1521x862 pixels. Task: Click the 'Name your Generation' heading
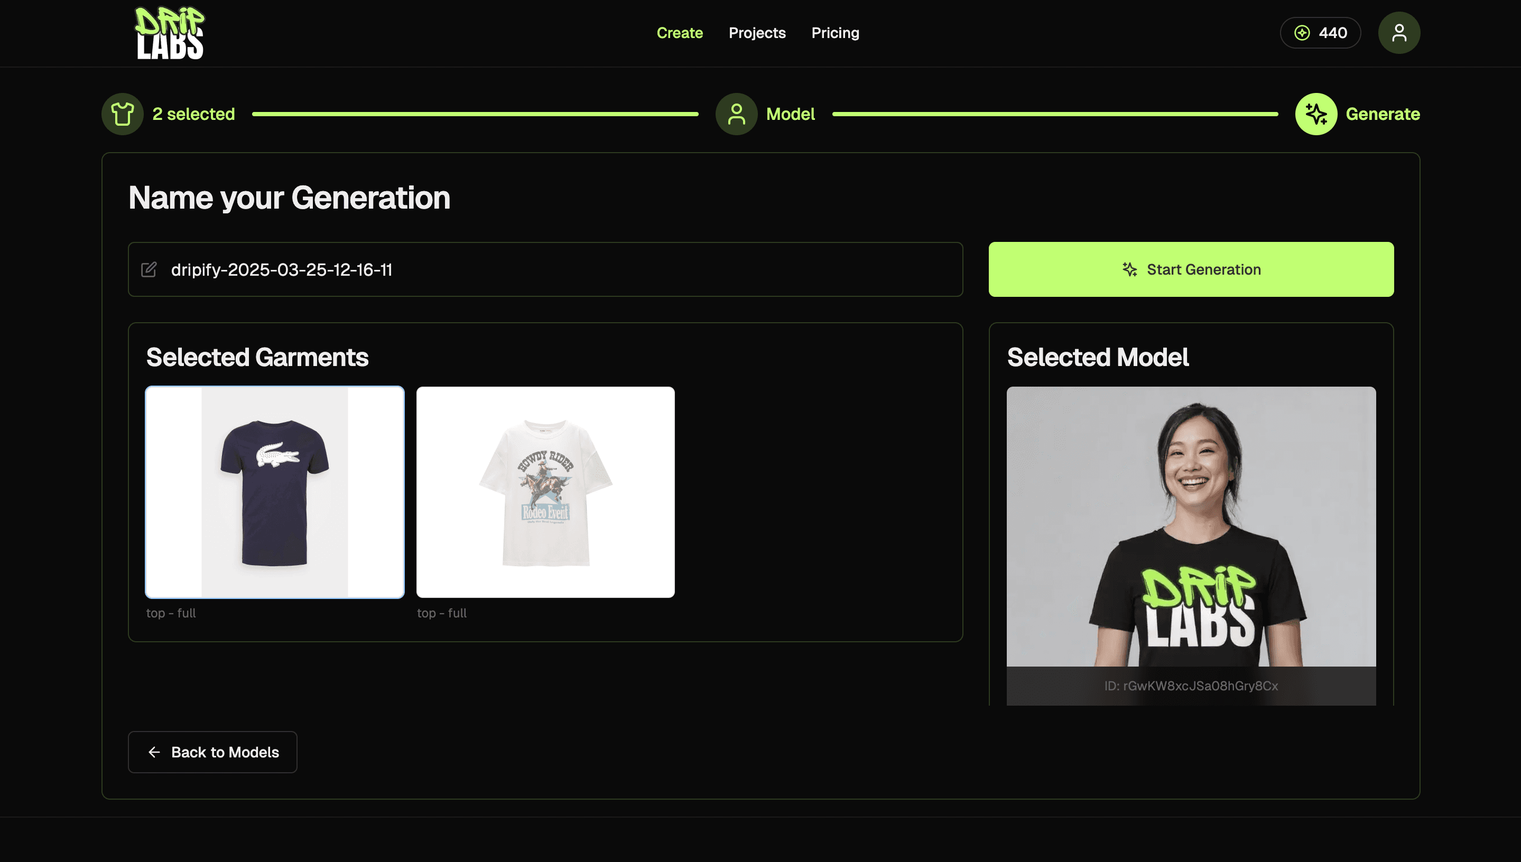(x=289, y=197)
